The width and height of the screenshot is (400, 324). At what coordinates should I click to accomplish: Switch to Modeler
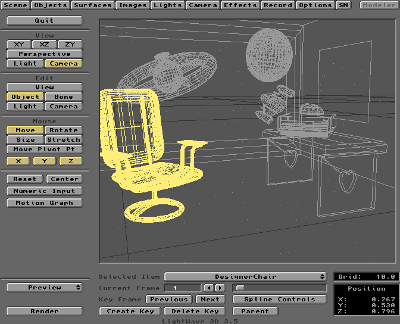[379, 5]
